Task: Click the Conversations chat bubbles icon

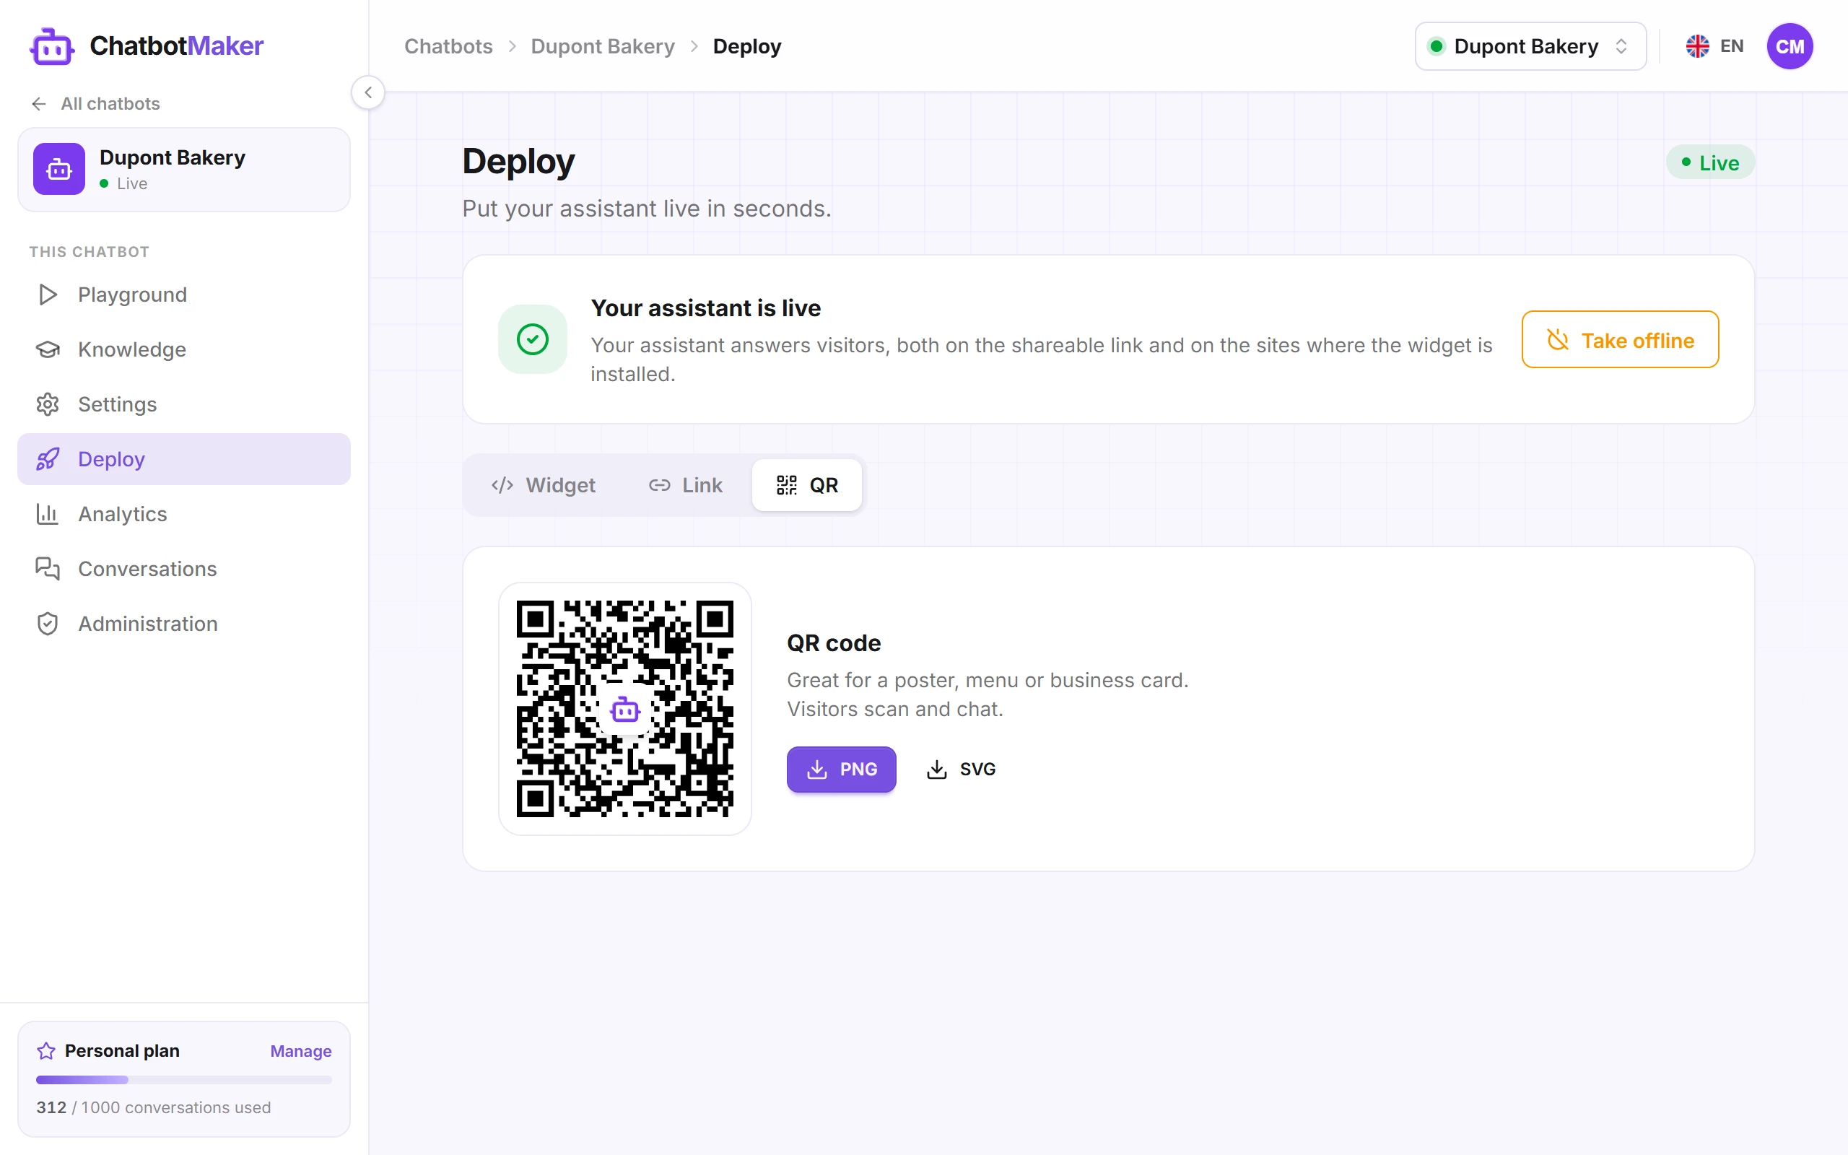Action: pos(48,569)
